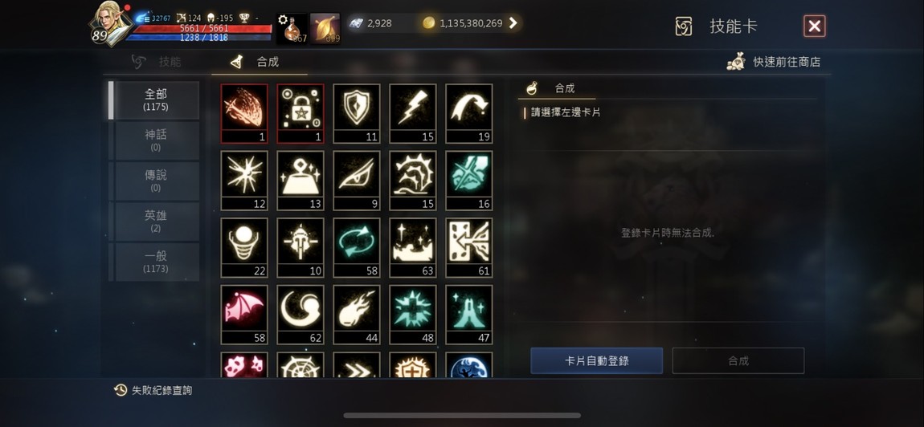Open 快速前往商店 shop shortcut
Image resolution: width=924 pixels, height=427 pixels.
tap(774, 61)
